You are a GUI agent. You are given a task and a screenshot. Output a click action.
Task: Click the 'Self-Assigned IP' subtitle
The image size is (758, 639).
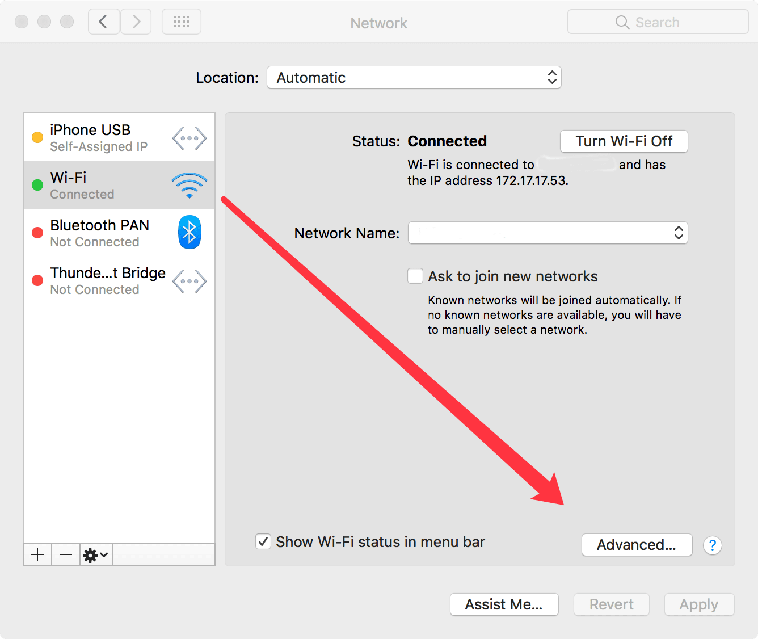click(x=99, y=146)
